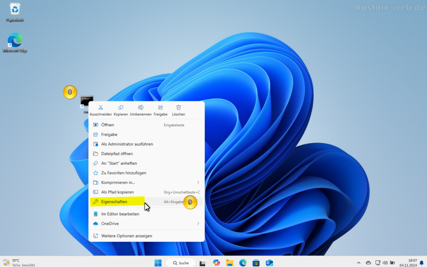Select Als Administrator ausführen
The image size is (427, 267).
point(146,144)
